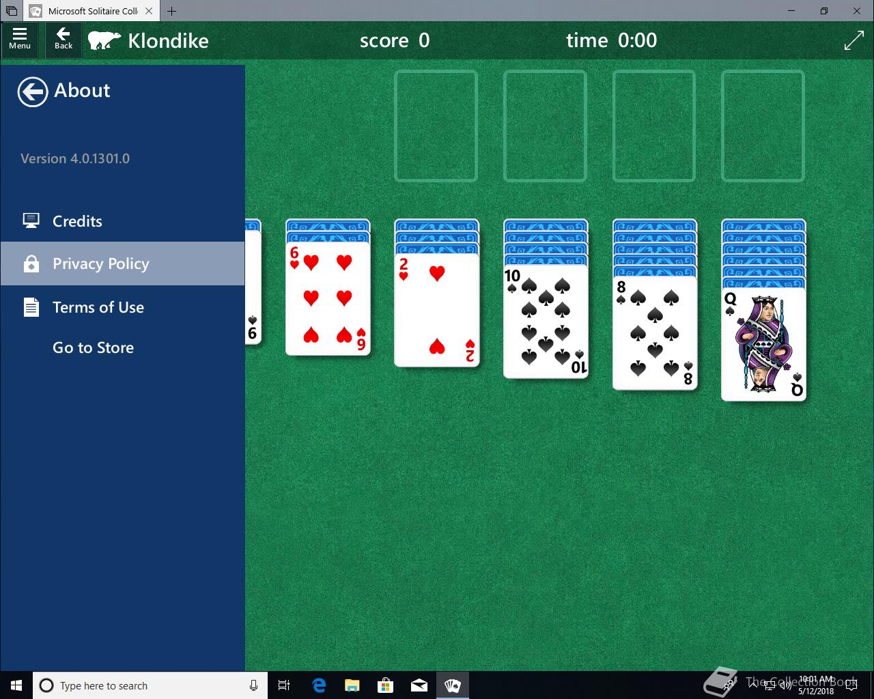Click the Privacy Policy lock icon
Viewport: 874px width, 699px height.
click(31, 263)
